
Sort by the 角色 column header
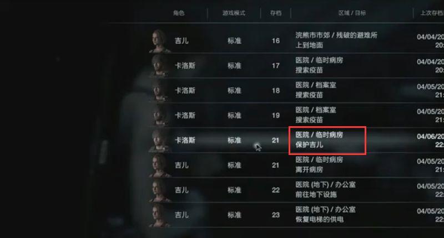(179, 13)
